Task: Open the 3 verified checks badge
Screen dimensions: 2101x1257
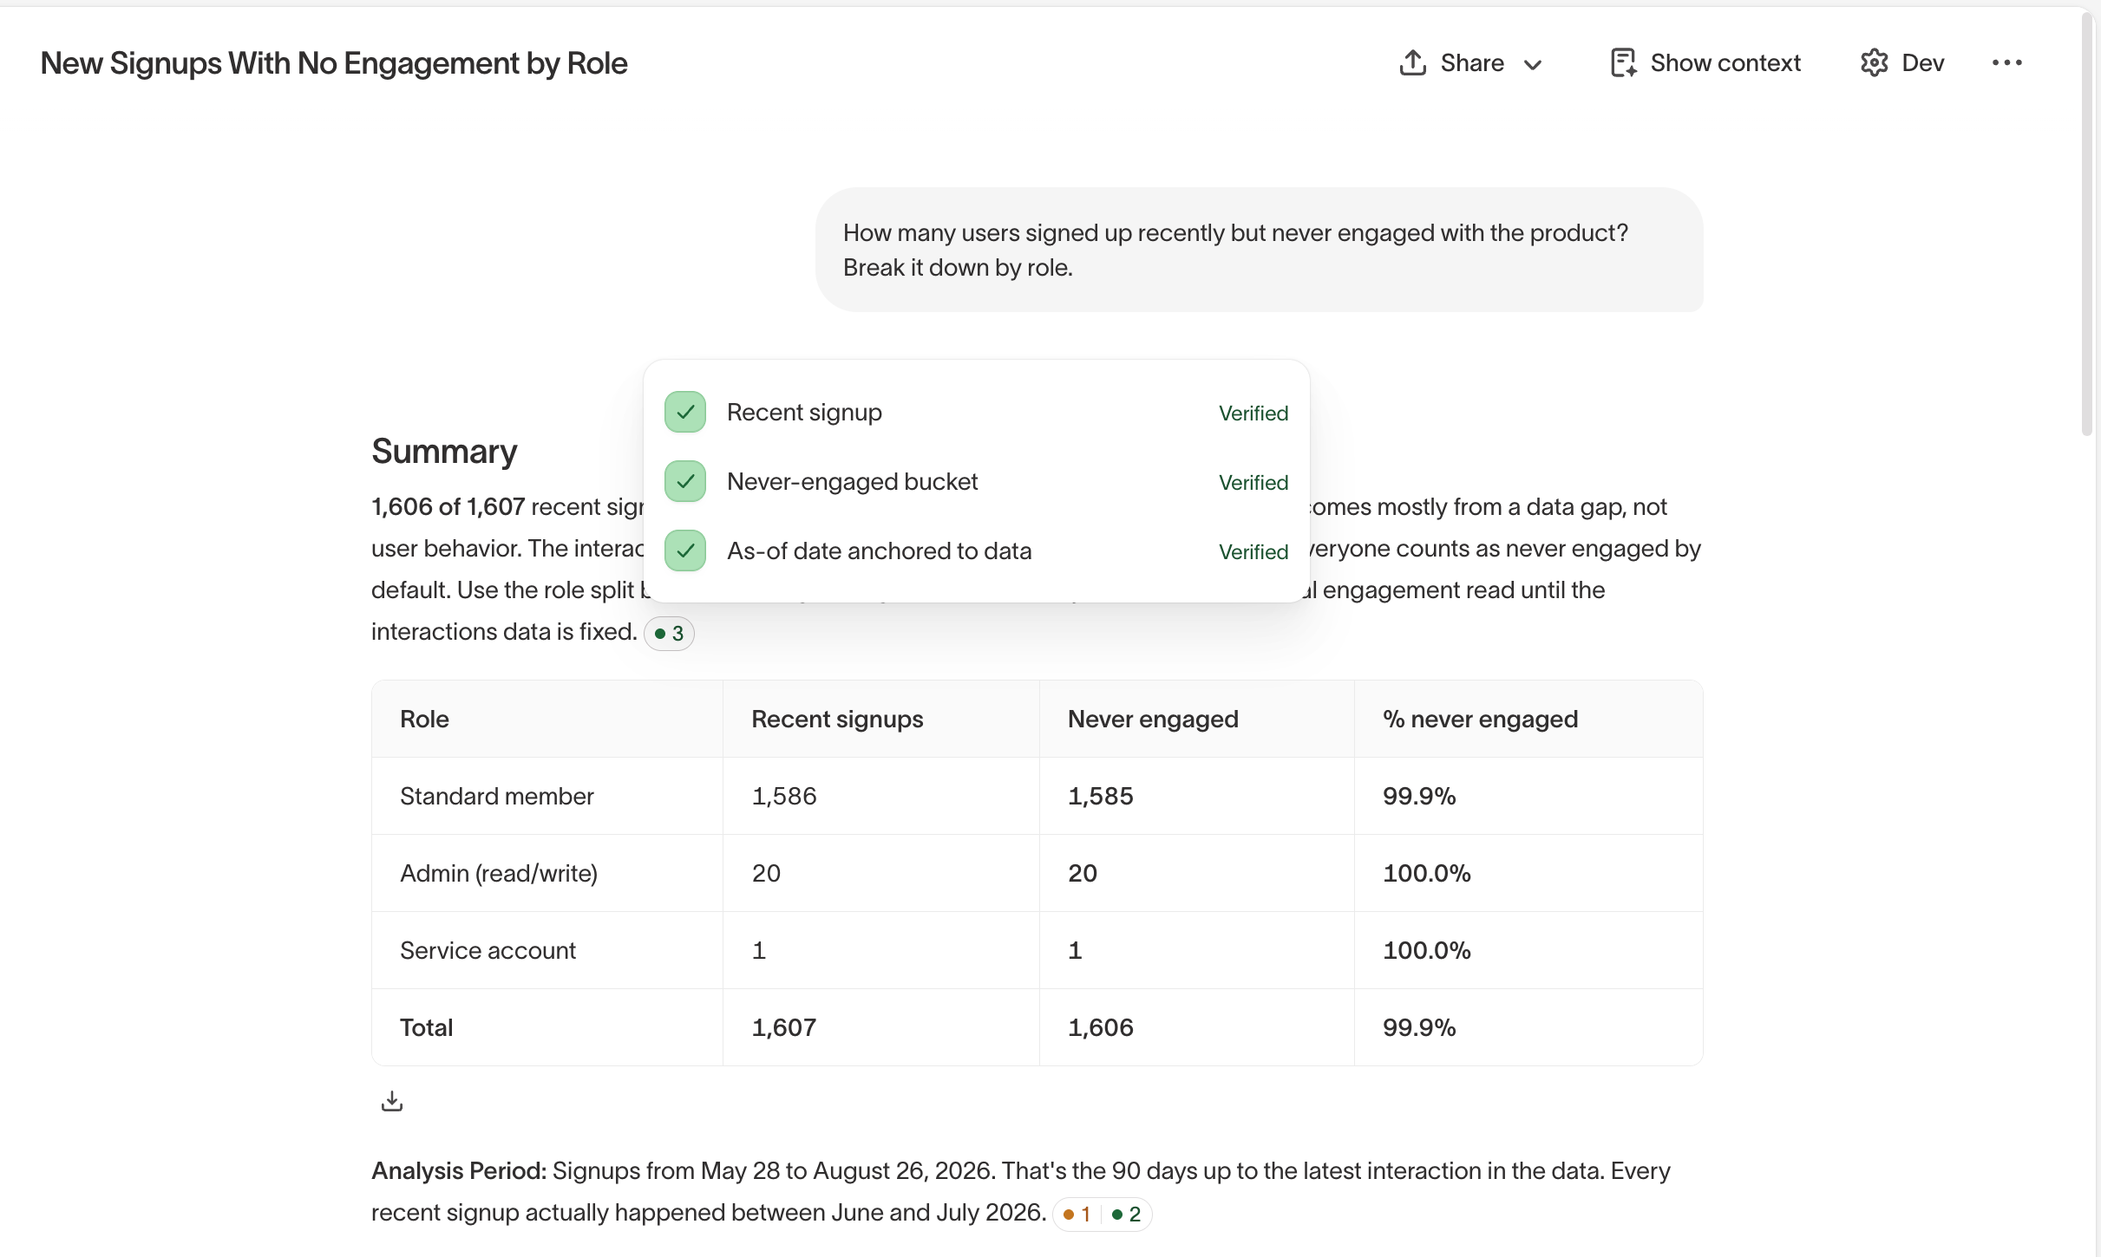Action: pos(669,634)
